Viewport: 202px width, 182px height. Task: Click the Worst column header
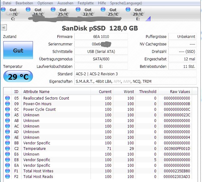(x=124, y=92)
